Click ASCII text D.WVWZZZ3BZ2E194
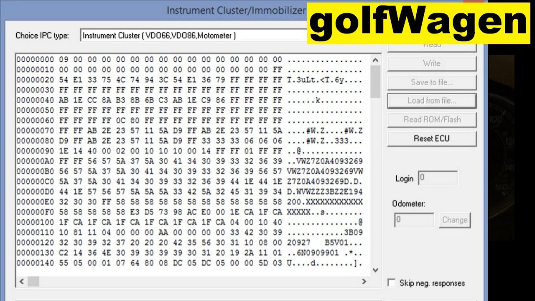The width and height of the screenshot is (535, 301). [x=325, y=192]
